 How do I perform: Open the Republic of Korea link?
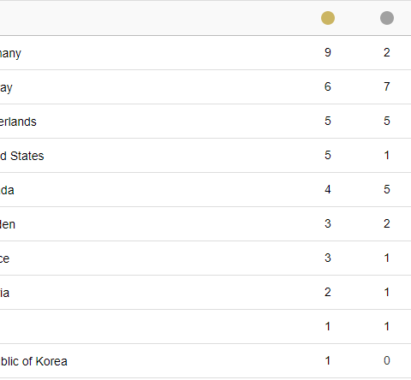33,361
